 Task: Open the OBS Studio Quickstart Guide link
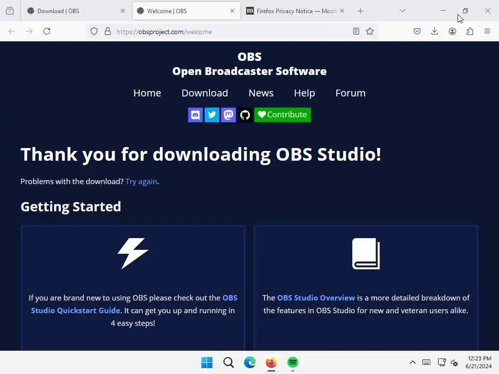pos(134,304)
